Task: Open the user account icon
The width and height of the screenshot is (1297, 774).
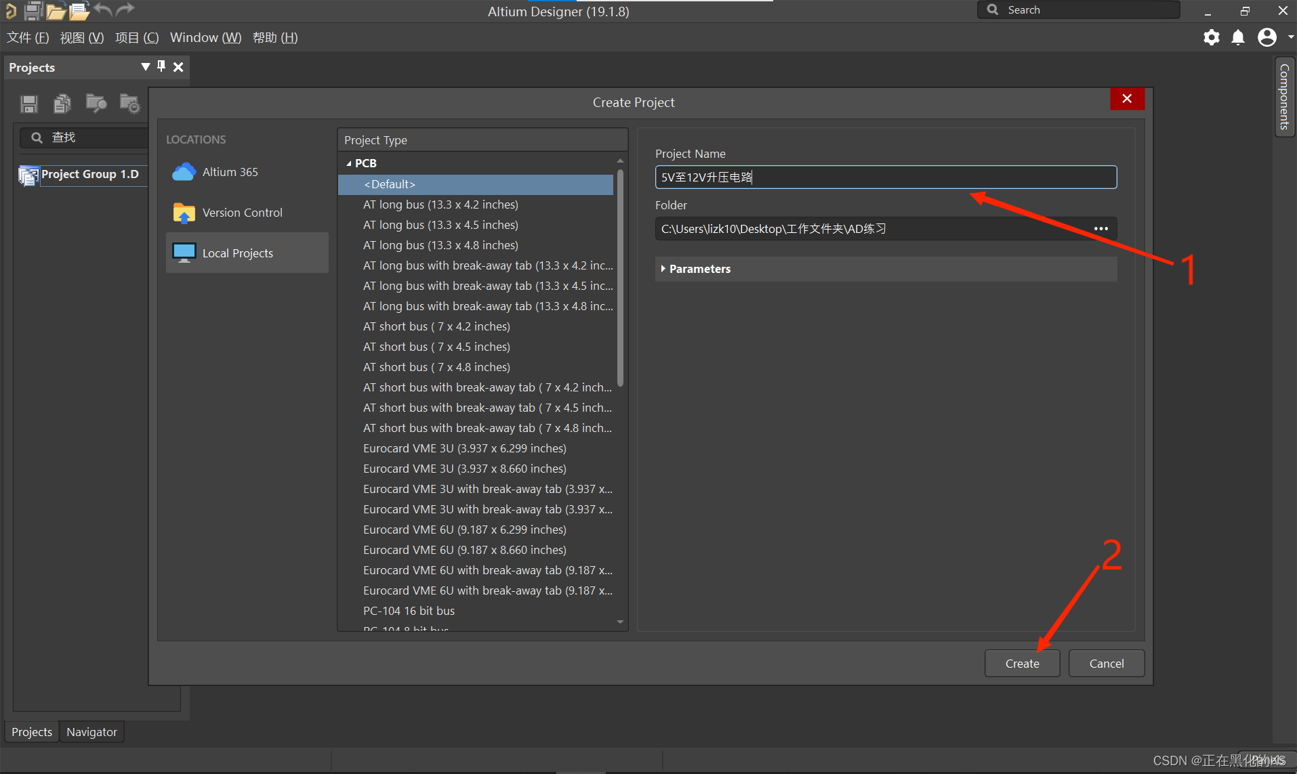Action: pos(1267,37)
